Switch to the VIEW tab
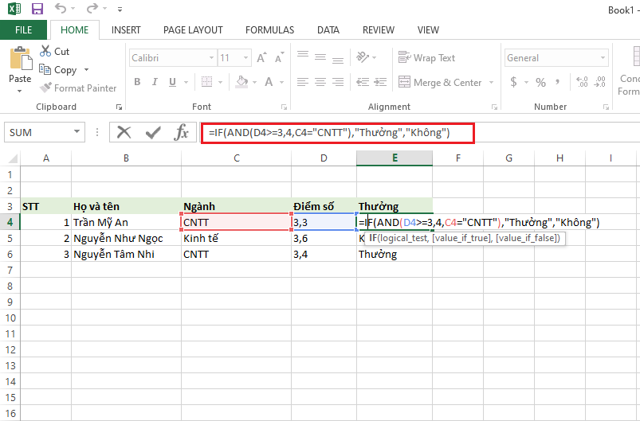Image resolution: width=640 pixels, height=421 pixels. tap(428, 30)
